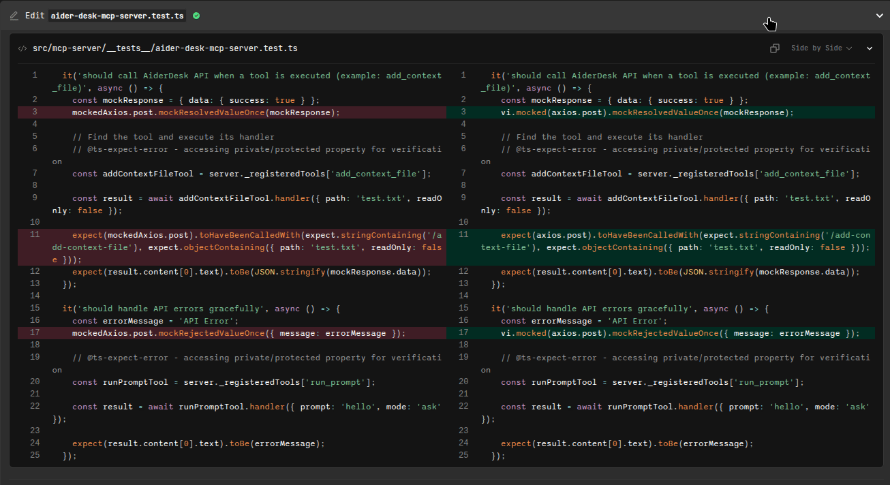
Task: Collapse the Edit panel using the top-right chevron
Action: coord(879,15)
